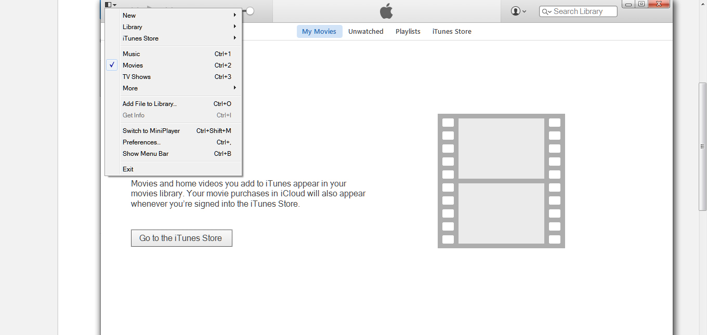Expand the Library submenu

click(174, 27)
